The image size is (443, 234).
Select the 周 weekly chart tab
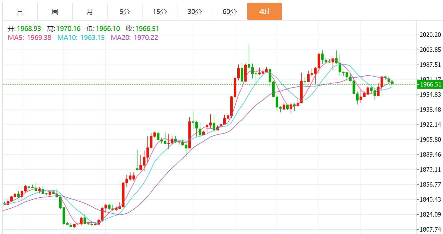pos(55,12)
